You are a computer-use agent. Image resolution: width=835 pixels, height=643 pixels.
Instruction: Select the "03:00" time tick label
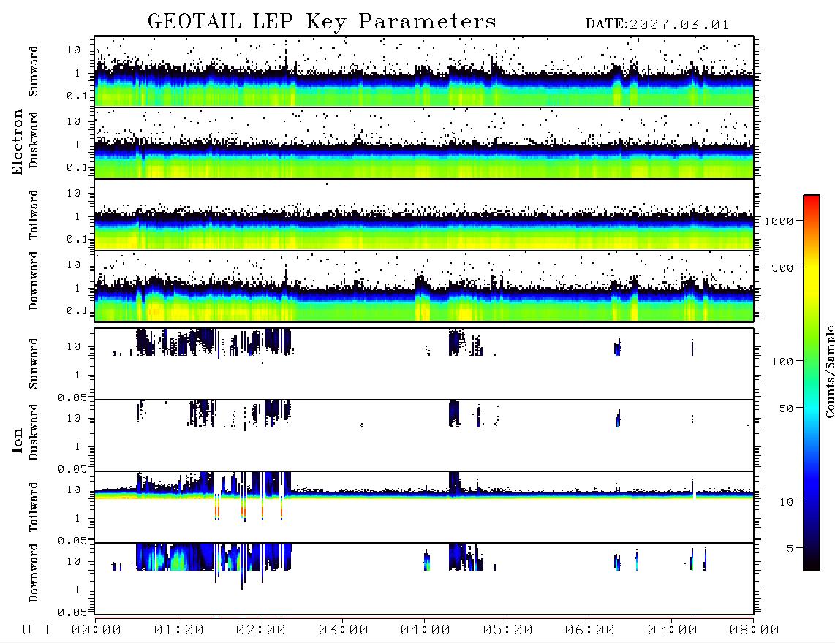click(344, 631)
